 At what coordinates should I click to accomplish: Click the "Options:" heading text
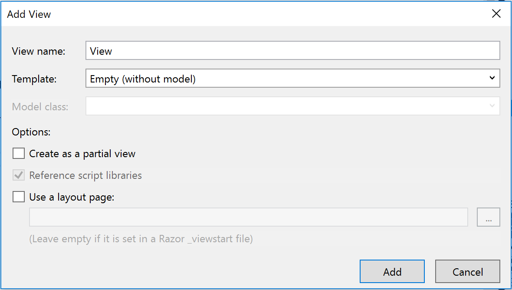31,132
